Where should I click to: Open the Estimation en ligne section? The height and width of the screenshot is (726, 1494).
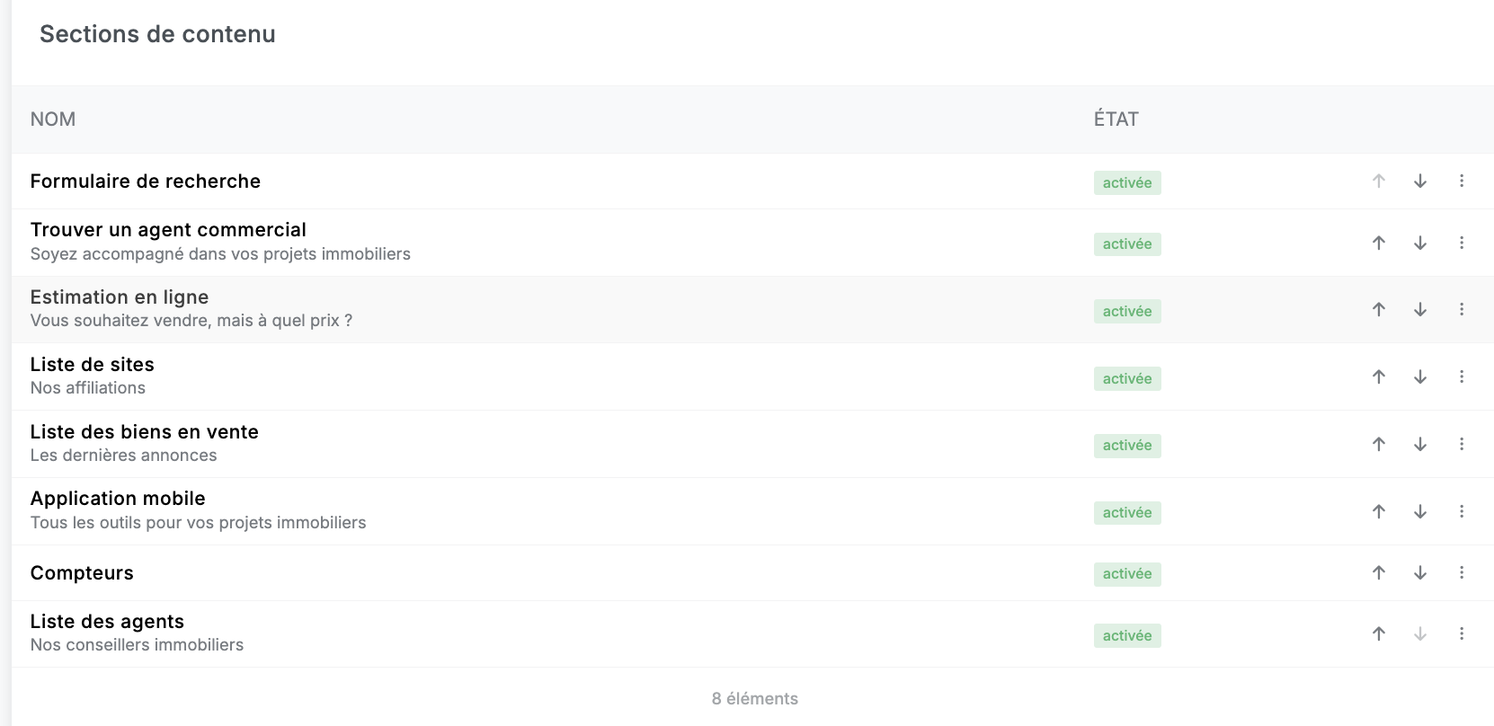pyautogui.click(x=120, y=297)
